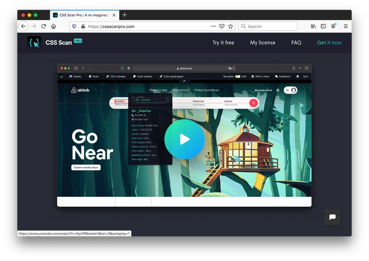Select Places to stay tab

tap(158, 90)
